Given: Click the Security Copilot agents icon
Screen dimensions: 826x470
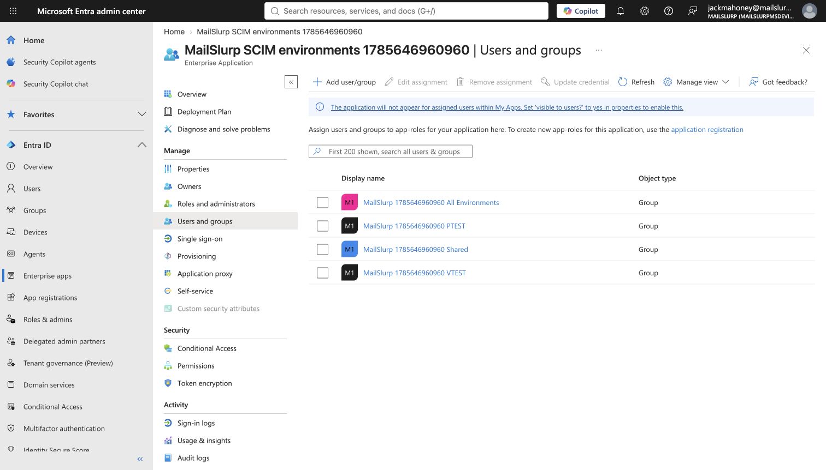Looking at the screenshot, I should tap(11, 62).
